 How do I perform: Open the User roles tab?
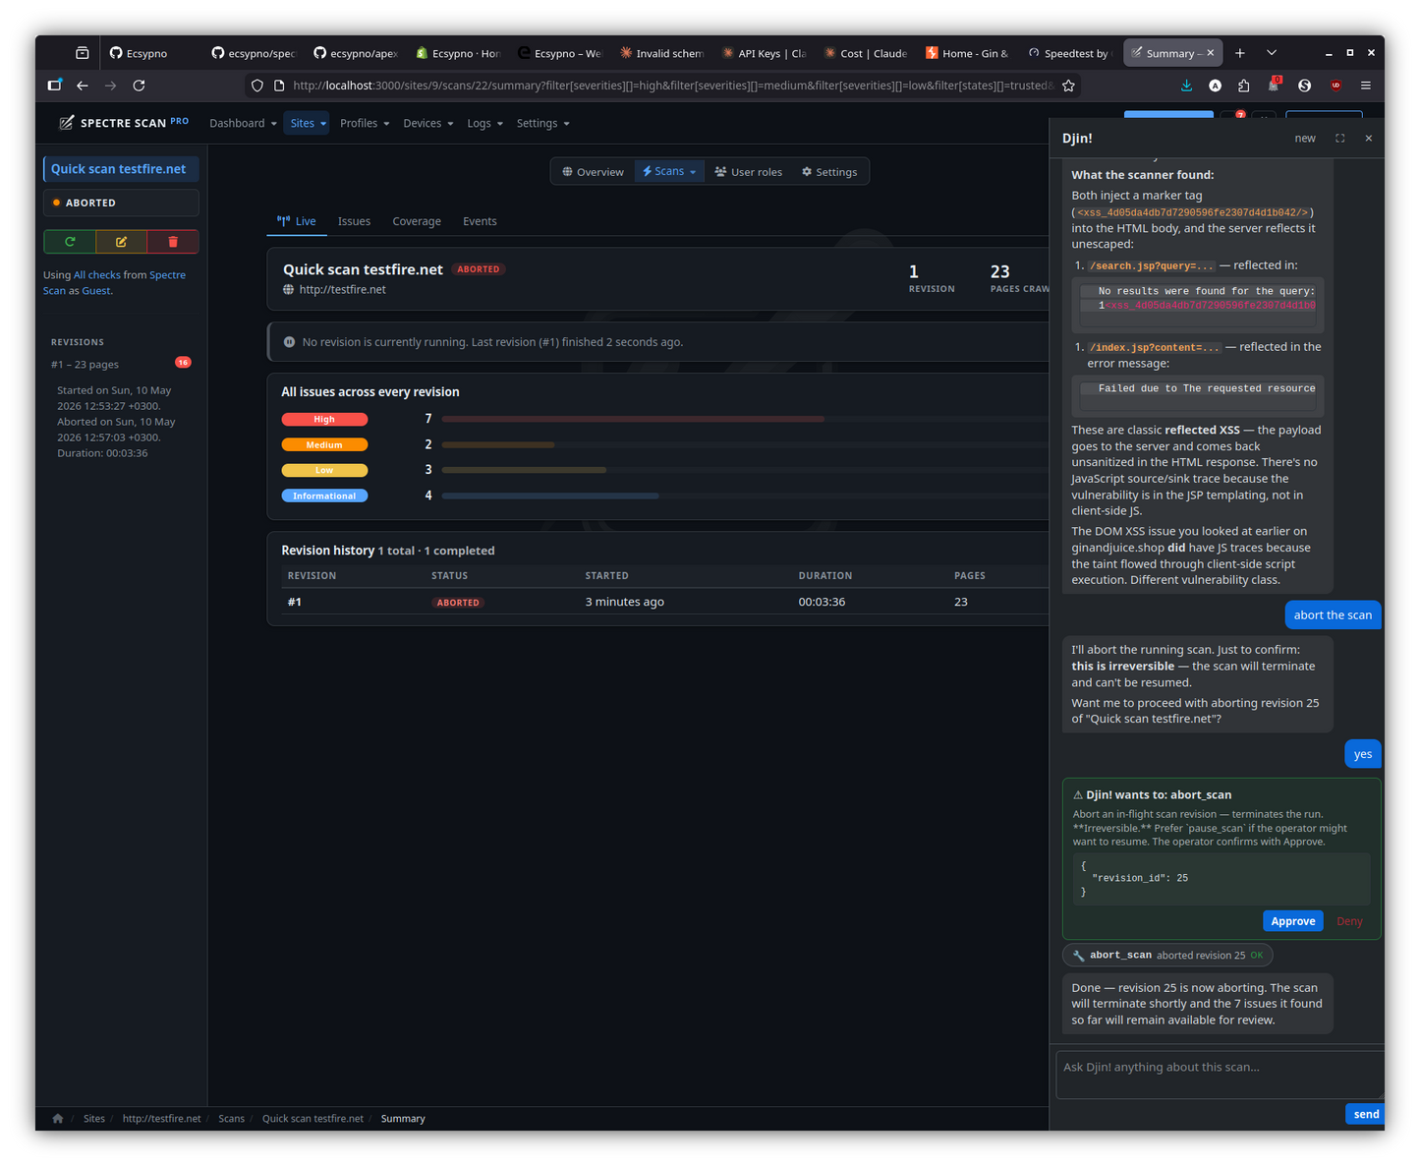click(749, 172)
